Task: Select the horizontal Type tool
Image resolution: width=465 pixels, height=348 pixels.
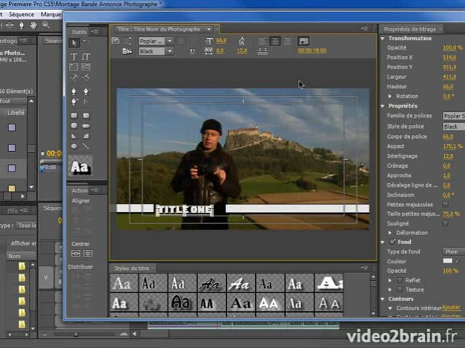Action: 74,57
